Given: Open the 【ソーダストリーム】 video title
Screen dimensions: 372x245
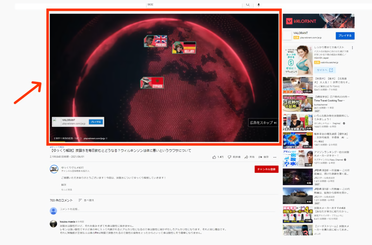Looking at the screenshot, I should pyautogui.click(x=331, y=228).
